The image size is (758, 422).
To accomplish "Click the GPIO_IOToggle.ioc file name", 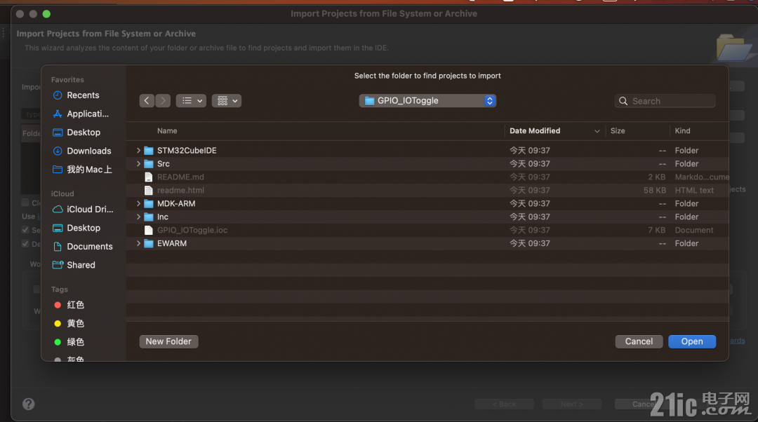I will (x=192, y=231).
